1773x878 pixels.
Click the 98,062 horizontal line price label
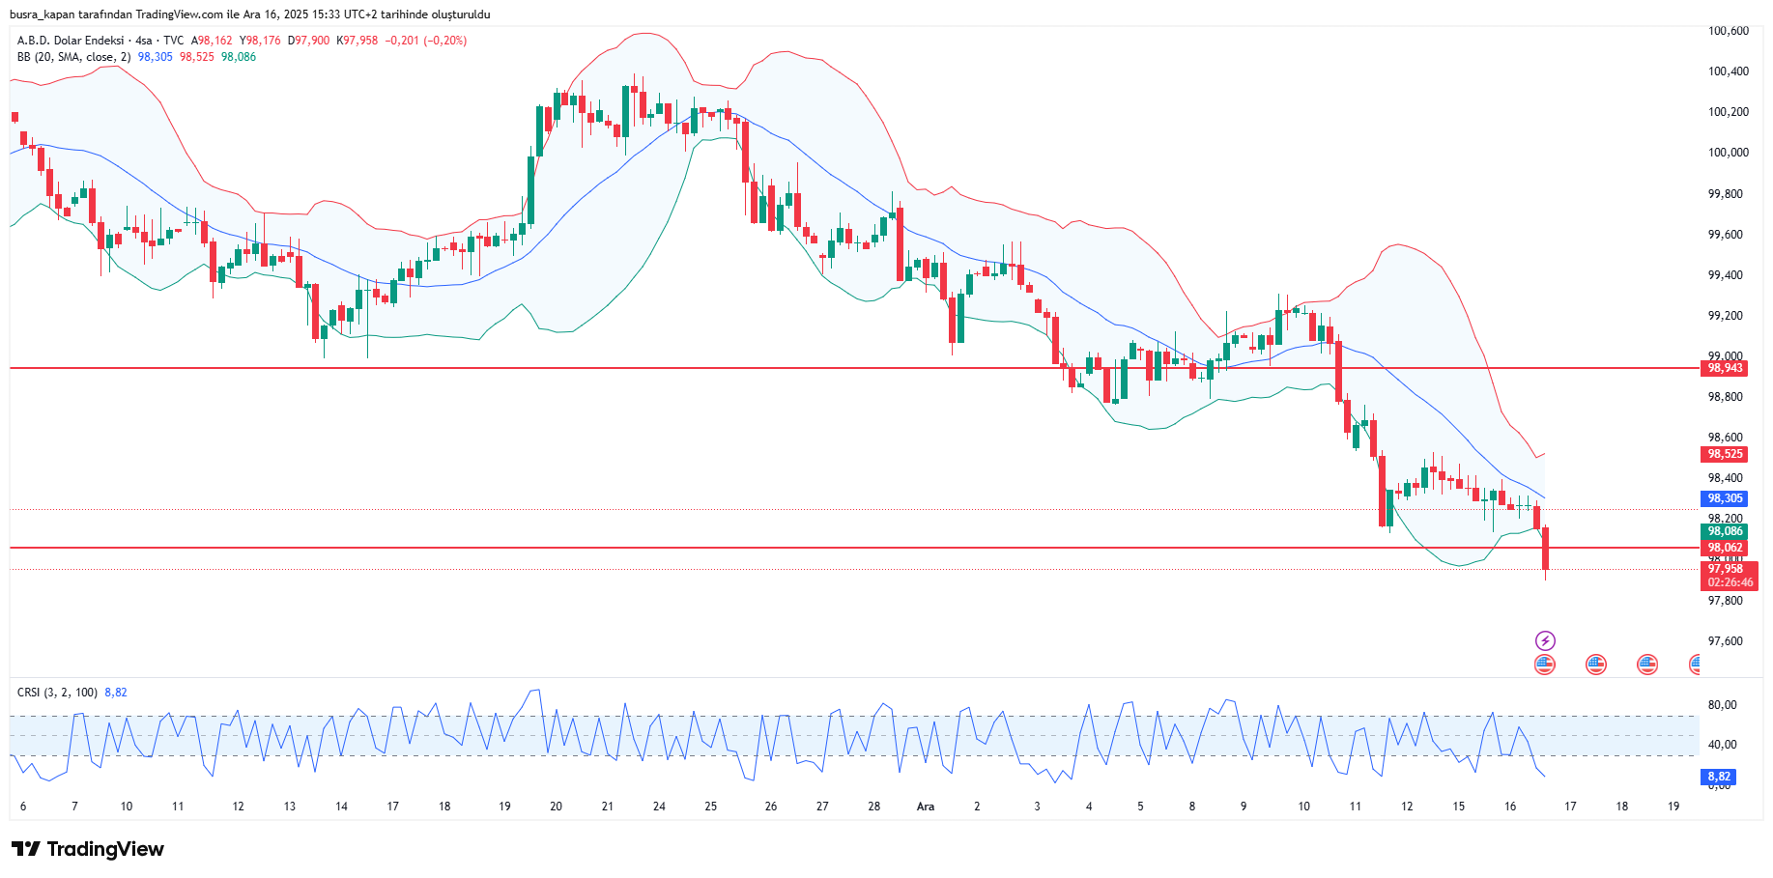point(1725,548)
